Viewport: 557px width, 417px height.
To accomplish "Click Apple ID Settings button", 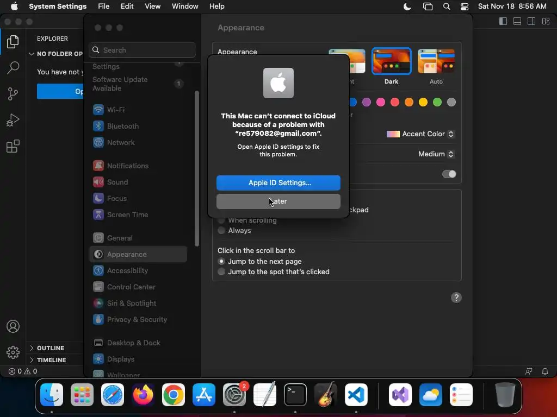I will (x=278, y=182).
